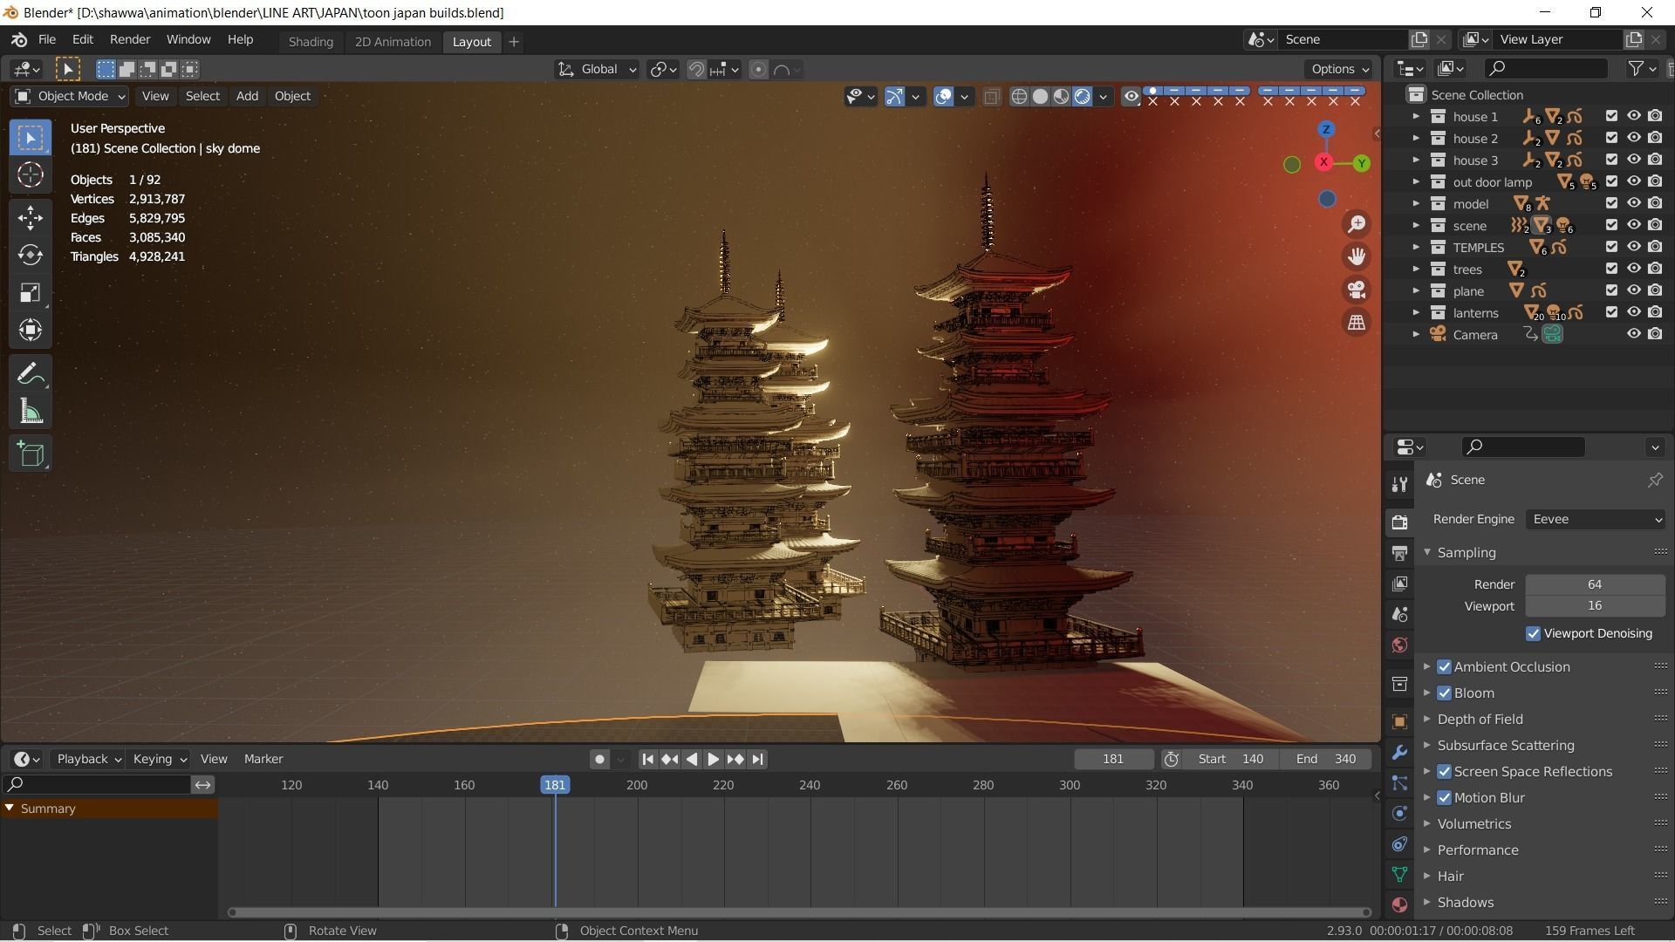This screenshot has height=942, width=1675.
Task: Hide Camera eye icon in outliner
Action: click(x=1634, y=334)
